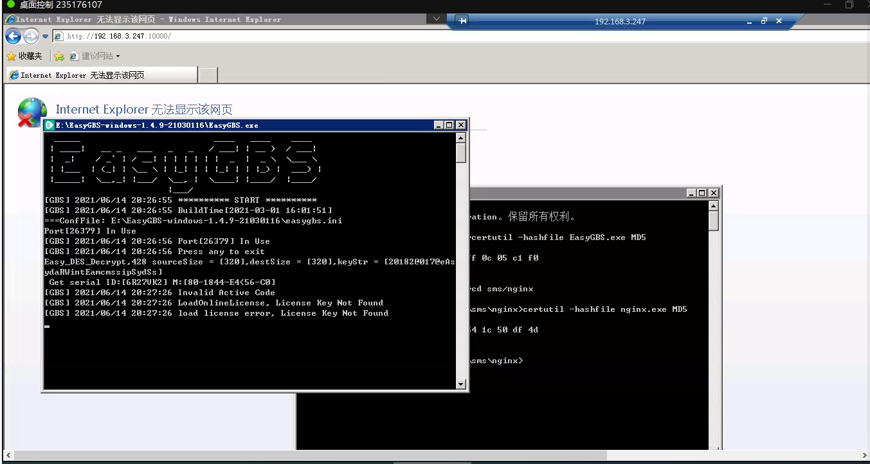870x464 pixels.
Task: Close the background certutil command window
Action: 712,193
